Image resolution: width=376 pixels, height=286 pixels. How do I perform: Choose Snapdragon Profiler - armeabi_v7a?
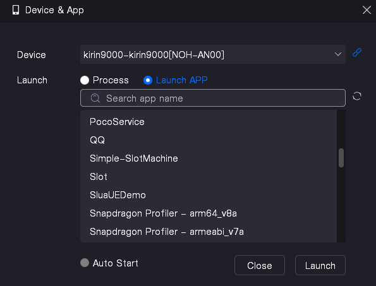(209, 232)
